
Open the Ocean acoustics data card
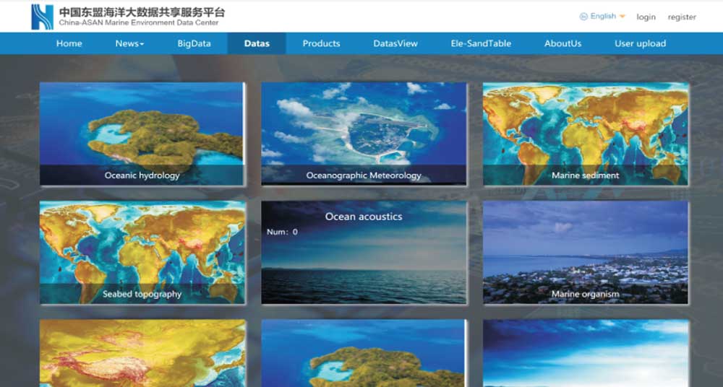pyautogui.click(x=364, y=253)
